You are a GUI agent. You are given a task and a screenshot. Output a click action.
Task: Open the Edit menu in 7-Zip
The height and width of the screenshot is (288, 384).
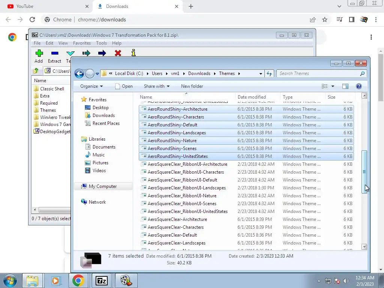49,43
